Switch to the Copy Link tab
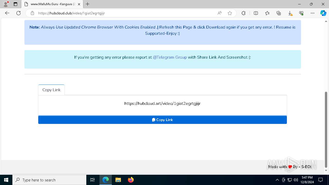Image resolution: width=329 pixels, height=185 pixels. click(51, 90)
